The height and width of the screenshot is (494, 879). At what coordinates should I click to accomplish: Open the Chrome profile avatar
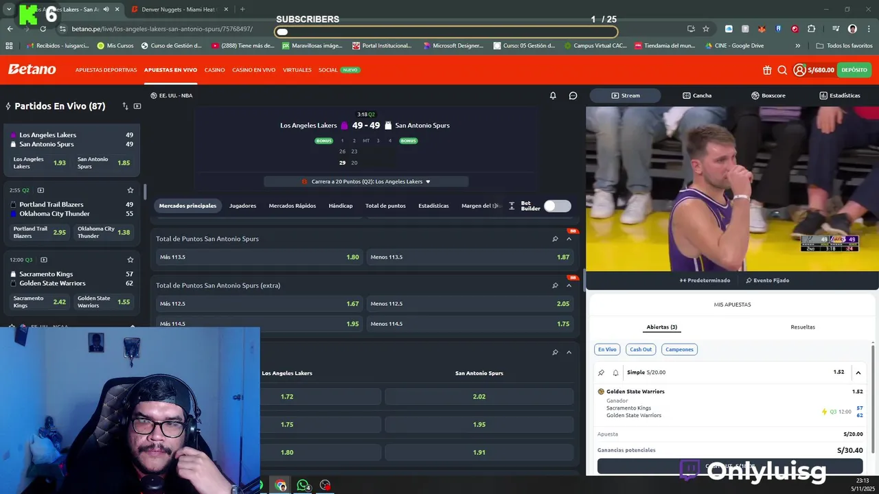852,29
